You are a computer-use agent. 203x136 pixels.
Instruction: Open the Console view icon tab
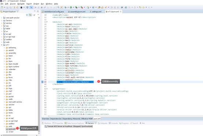point(113,123)
